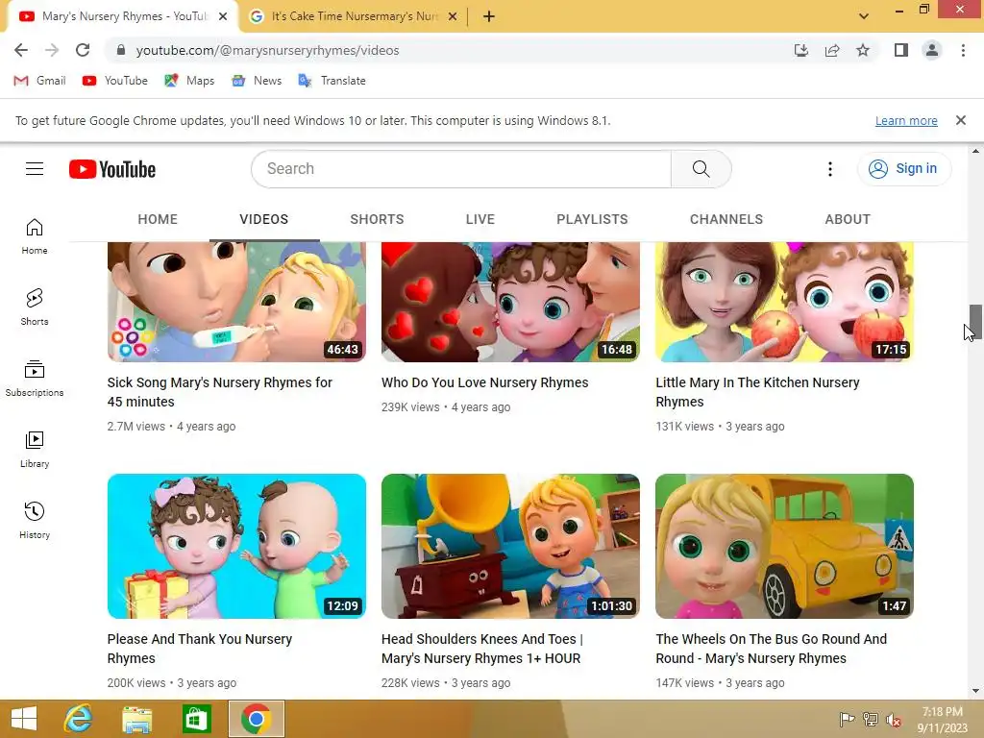
Task: Switch to the LIVE channel tab
Action: coord(480,219)
